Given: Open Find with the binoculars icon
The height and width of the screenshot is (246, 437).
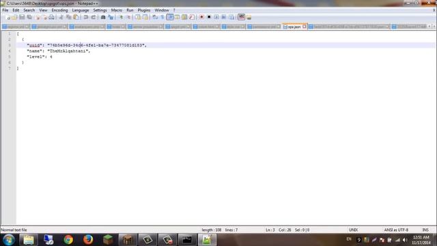Looking at the screenshot, I should coord(103,17).
